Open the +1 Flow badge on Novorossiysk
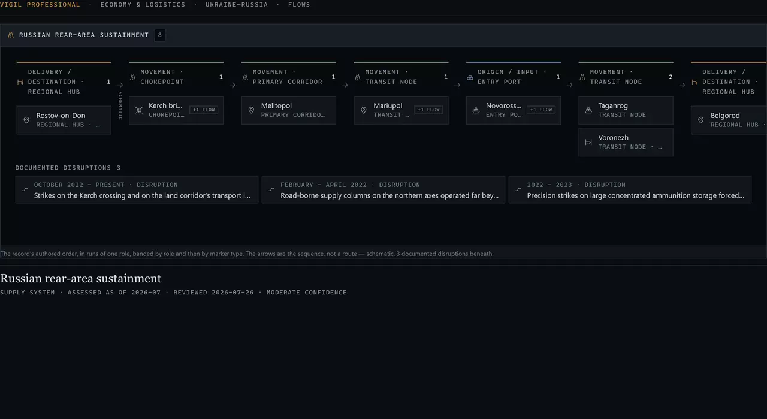Image resolution: width=767 pixels, height=419 pixels. coord(541,110)
